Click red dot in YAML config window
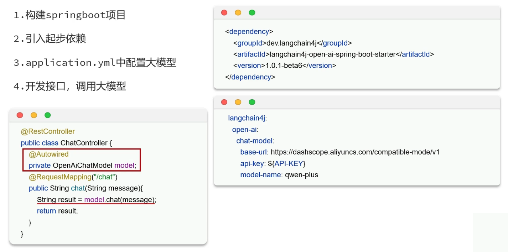Viewport: 508px width, 252px height. (x=224, y=102)
